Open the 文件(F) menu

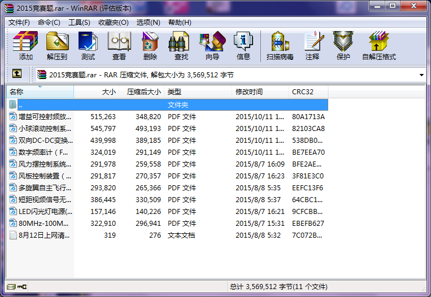[x=19, y=23]
